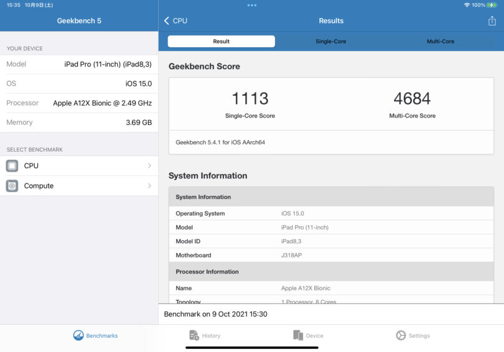The width and height of the screenshot is (504, 352).
Task: Open Benchmarks gauge icon in tab bar
Action: (78, 335)
